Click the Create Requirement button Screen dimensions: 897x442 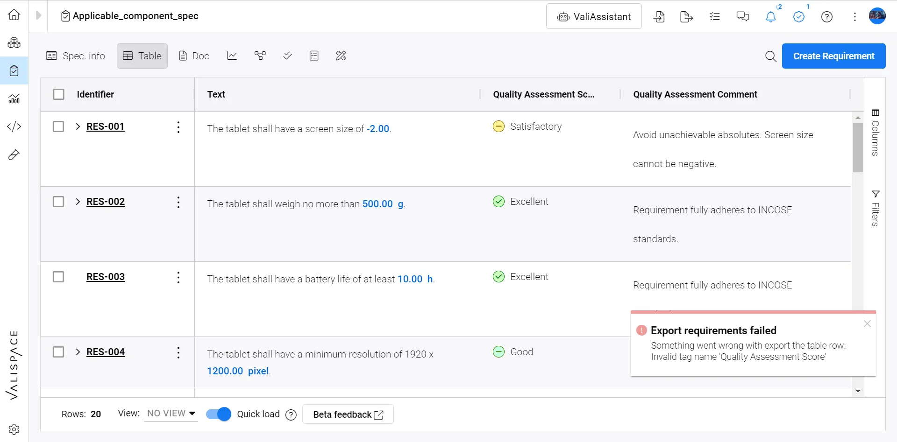[833, 56]
